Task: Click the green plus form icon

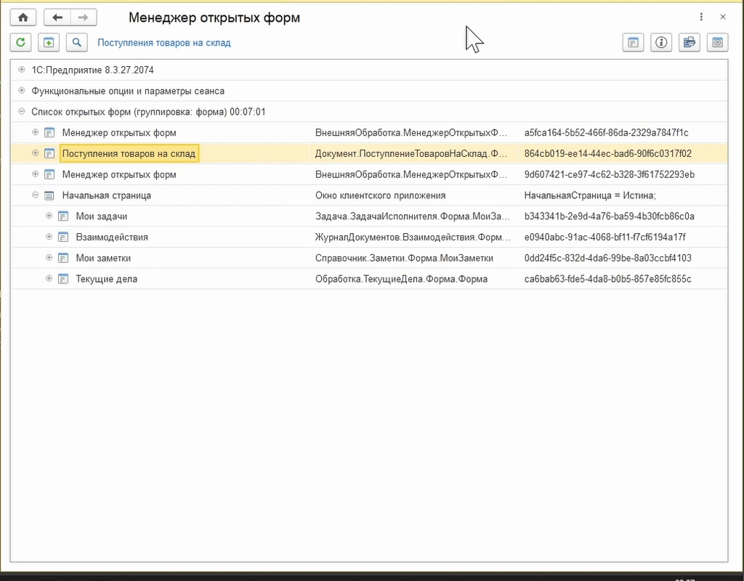Action: [x=49, y=43]
